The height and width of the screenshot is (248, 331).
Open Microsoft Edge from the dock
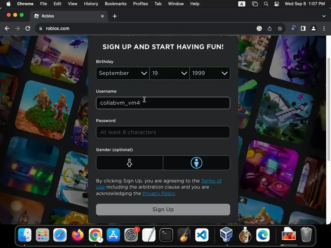pyautogui.click(x=263, y=235)
